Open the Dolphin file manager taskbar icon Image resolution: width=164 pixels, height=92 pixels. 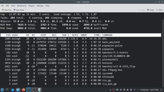coord(18,90)
